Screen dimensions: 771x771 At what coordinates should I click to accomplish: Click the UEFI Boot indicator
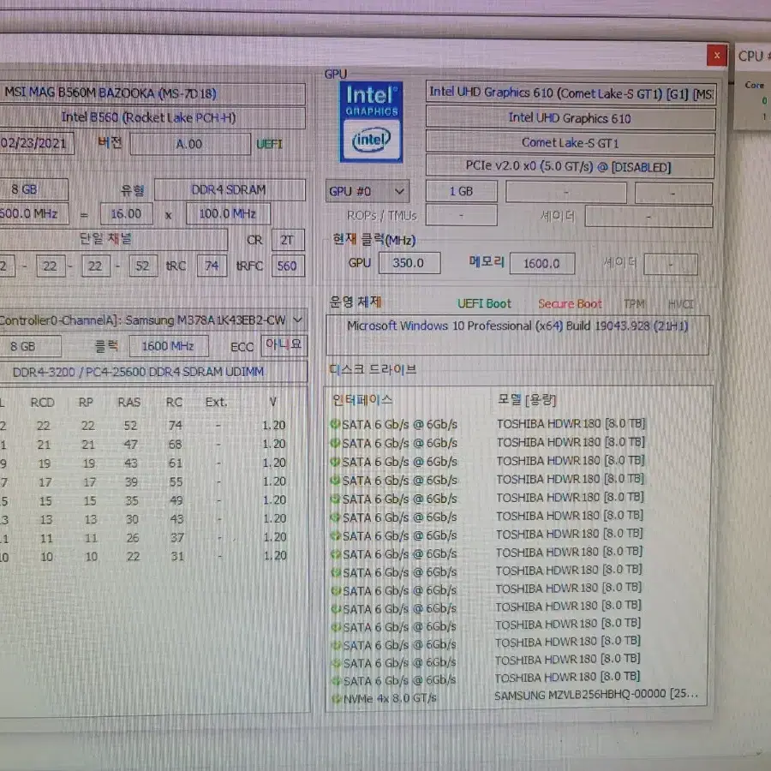(x=484, y=303)
